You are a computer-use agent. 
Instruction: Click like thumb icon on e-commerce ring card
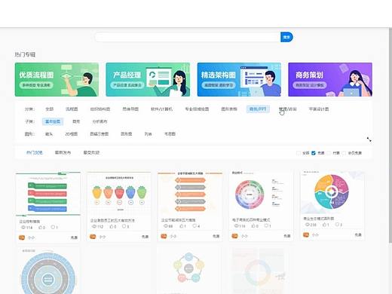tap(253, 226)
